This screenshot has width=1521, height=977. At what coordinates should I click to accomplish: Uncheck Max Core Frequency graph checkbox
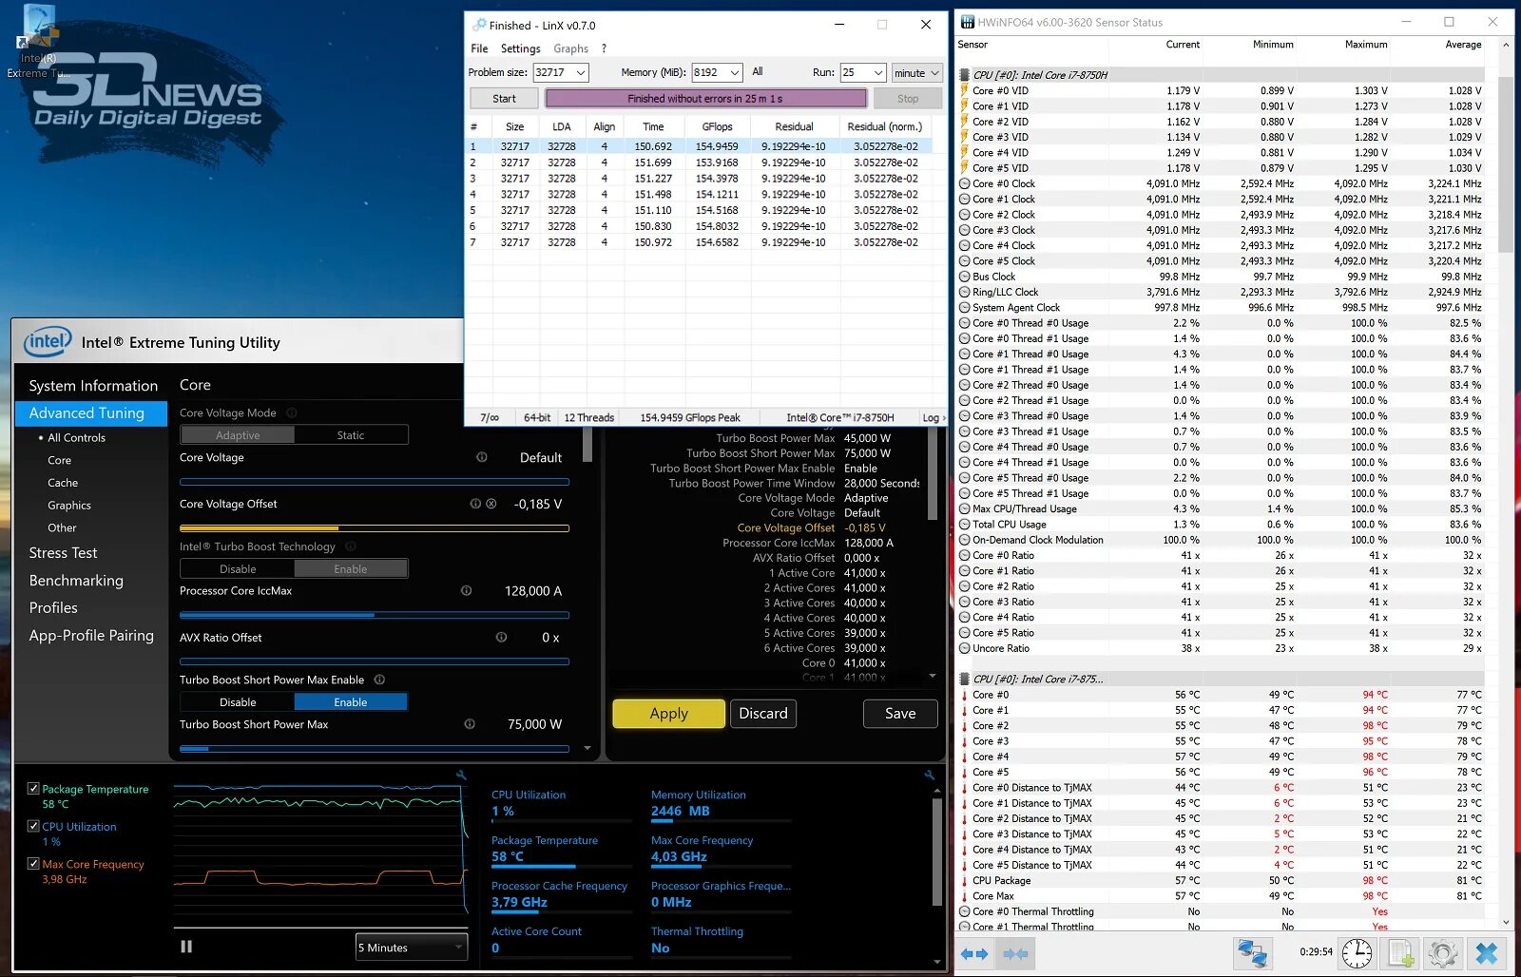(33, 864)
